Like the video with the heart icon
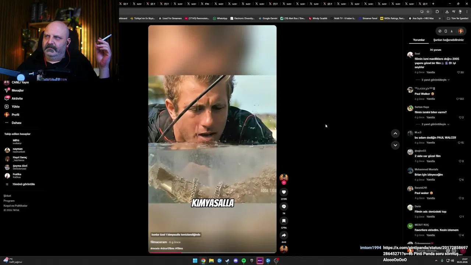 point(284,192)
